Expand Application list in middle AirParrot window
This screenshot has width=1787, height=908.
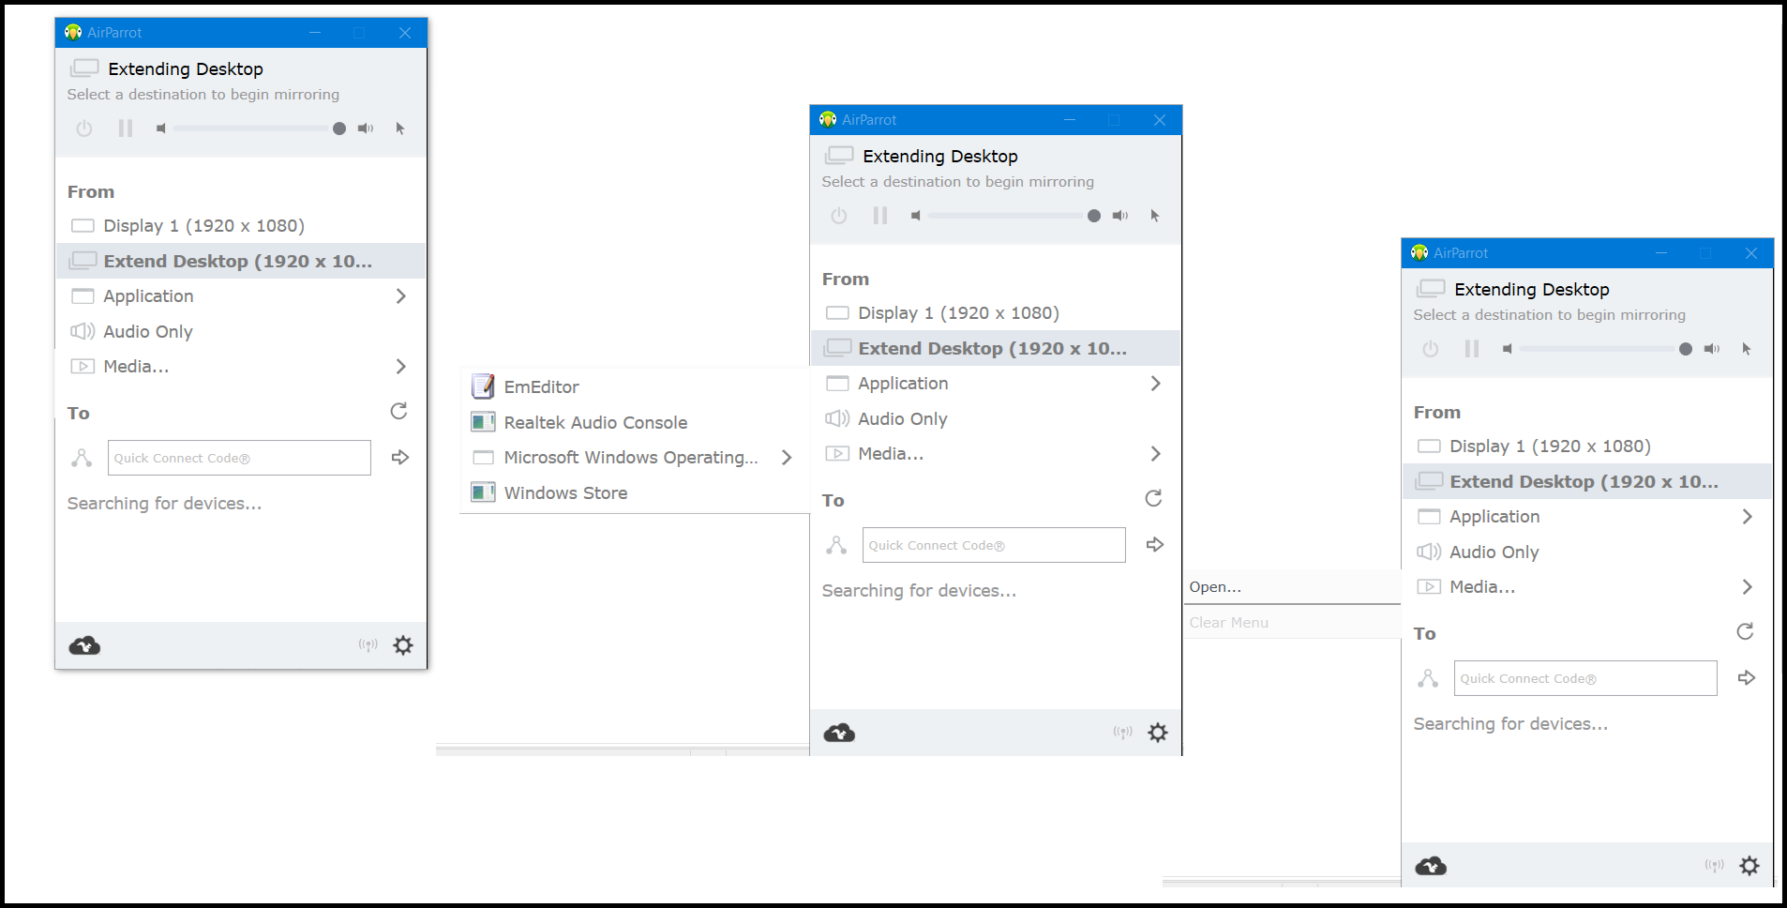(x=996, y=384)
